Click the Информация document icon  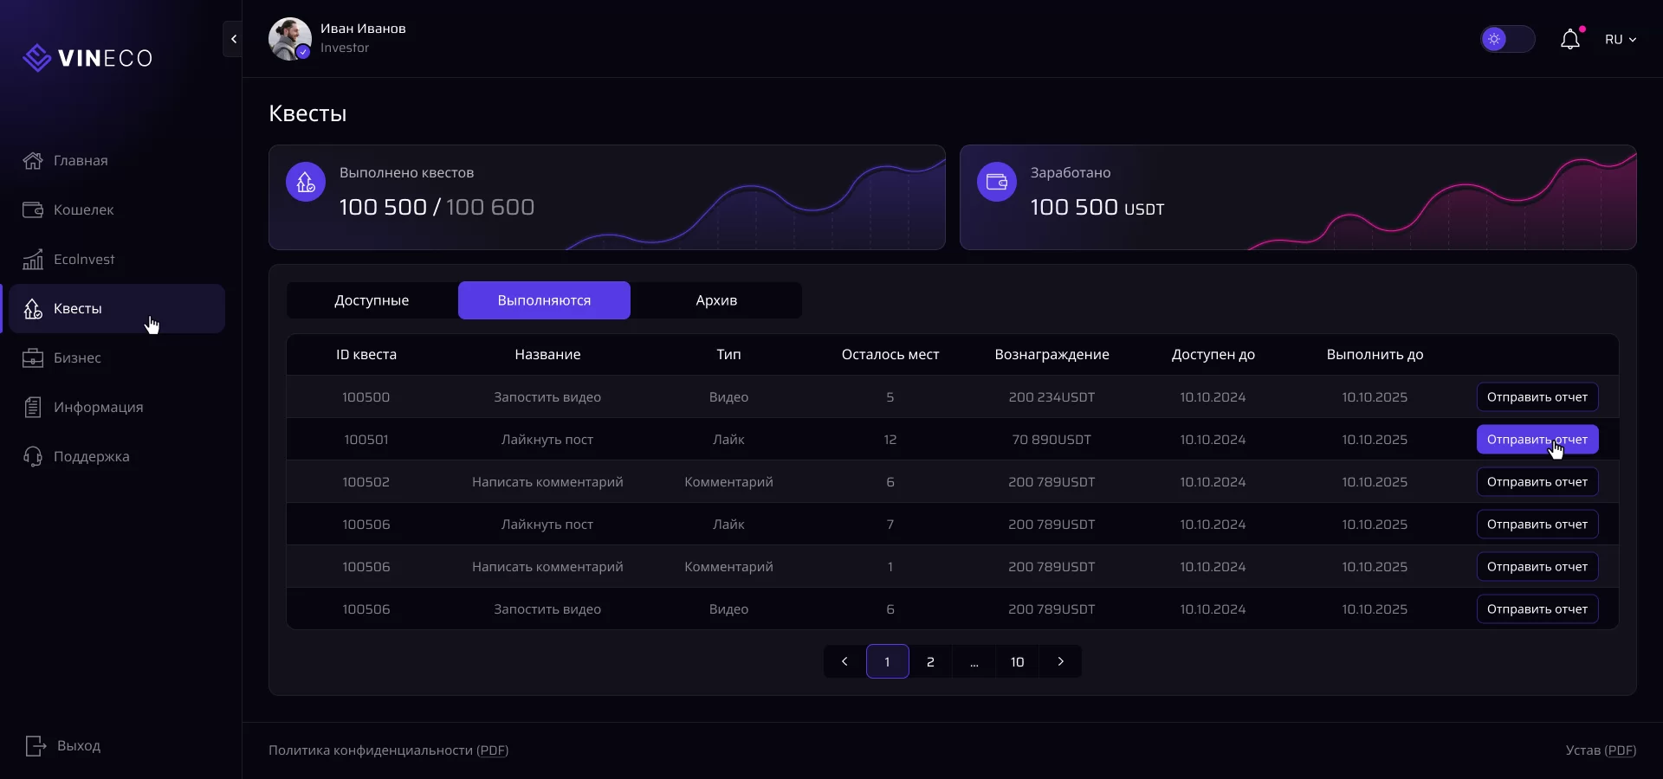(x=33, y=408)
